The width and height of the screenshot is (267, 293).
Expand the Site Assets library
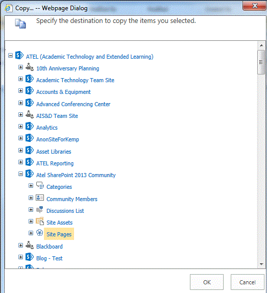click(31, 221)
